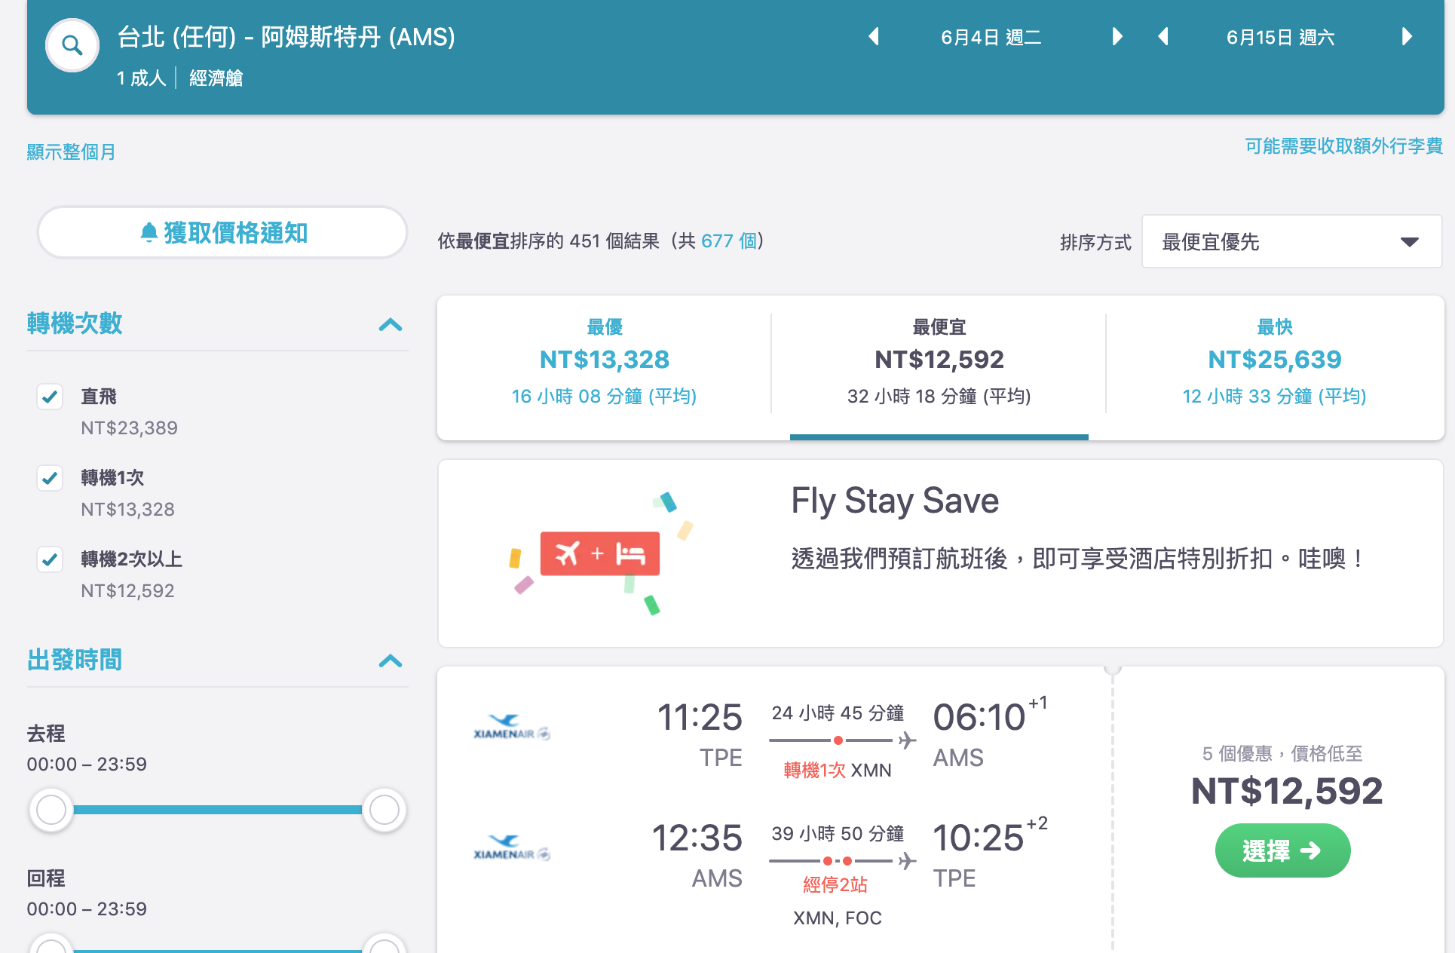Go to next departure date arrow
The height and width of the screenshot is (953, 1455).
tap(1117, 36)
